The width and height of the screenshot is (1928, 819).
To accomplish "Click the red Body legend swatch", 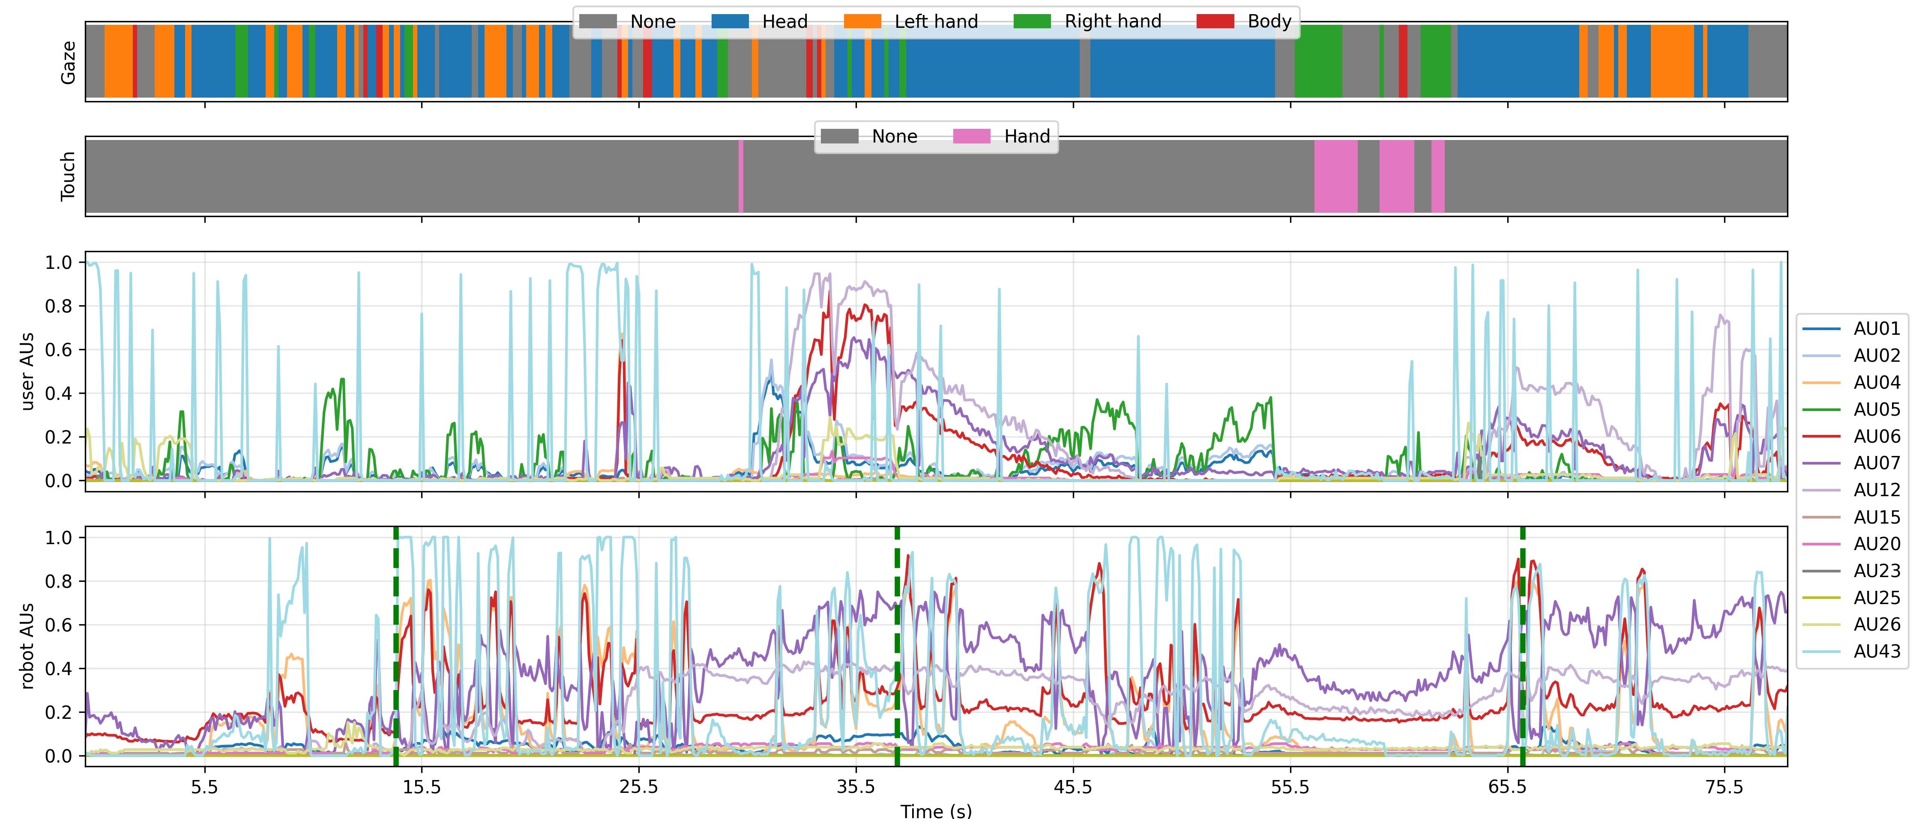I will (1215, 22).
